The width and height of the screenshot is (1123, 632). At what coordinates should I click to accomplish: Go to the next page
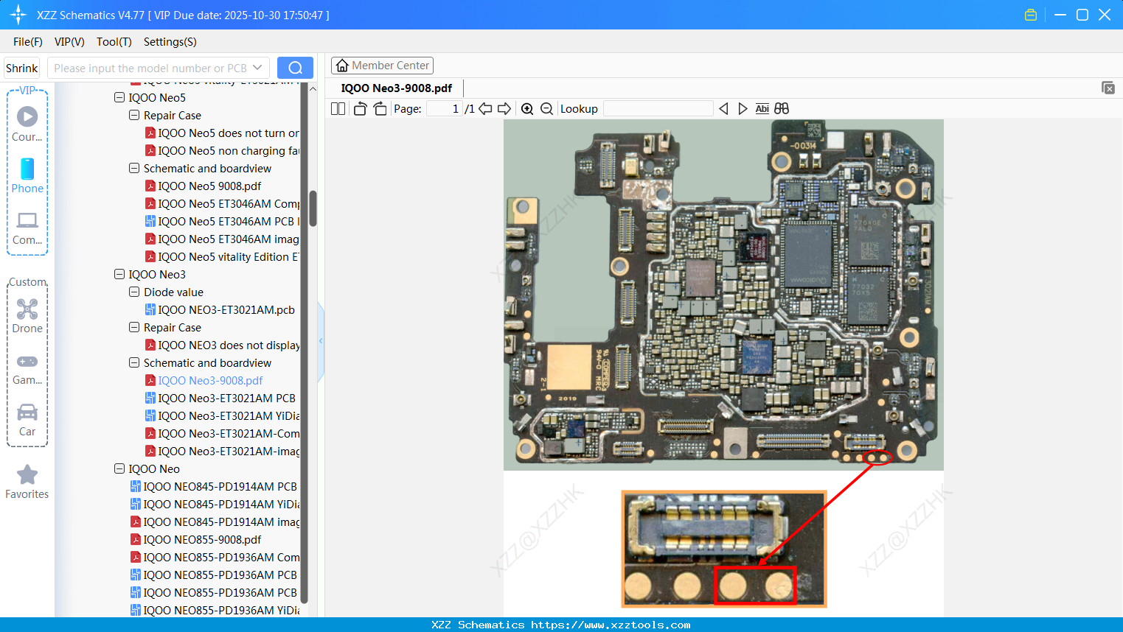point(504,108)
